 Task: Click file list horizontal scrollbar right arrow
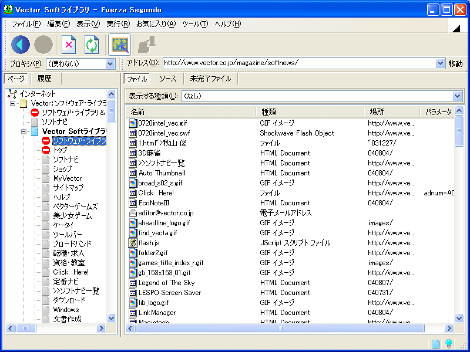(x=449, y=329)
